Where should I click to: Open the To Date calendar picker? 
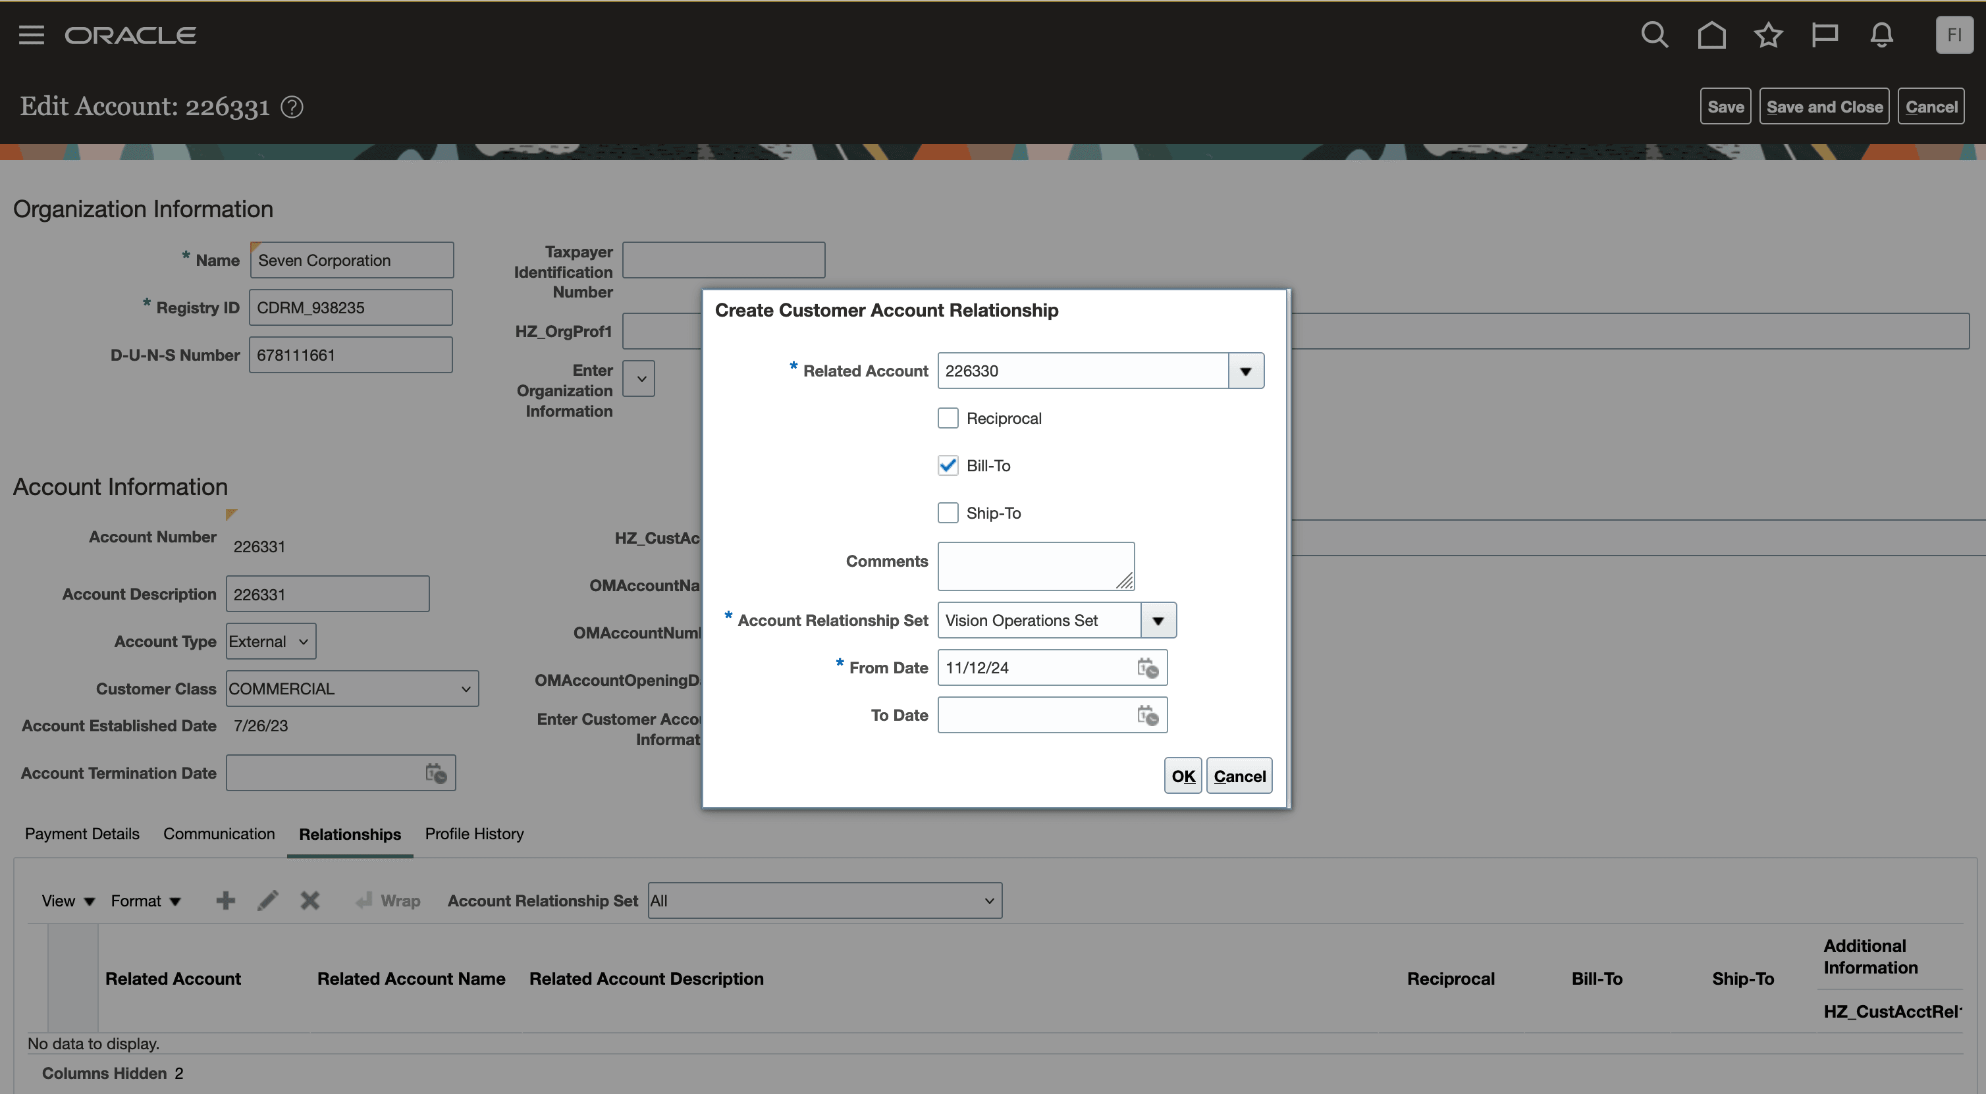(1147, 716)
